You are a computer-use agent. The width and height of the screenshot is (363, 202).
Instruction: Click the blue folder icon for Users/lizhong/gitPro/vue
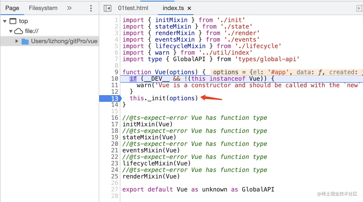tap(25, 41)
